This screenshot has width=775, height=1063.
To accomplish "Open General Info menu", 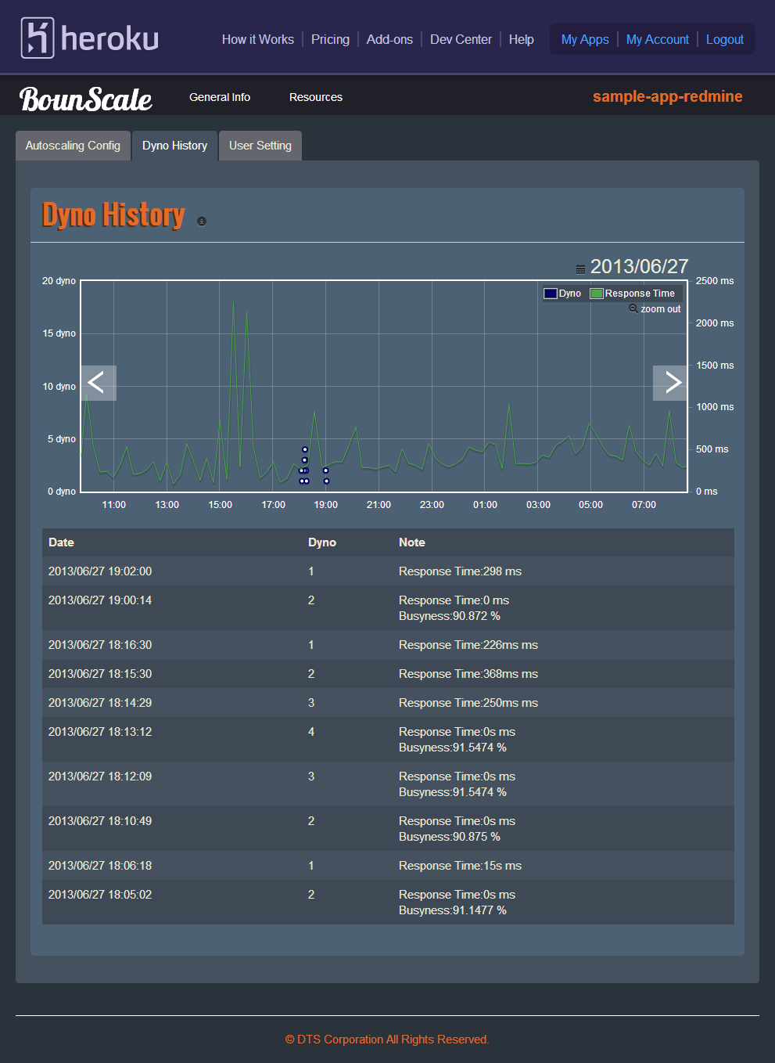I will pos(220,97).
